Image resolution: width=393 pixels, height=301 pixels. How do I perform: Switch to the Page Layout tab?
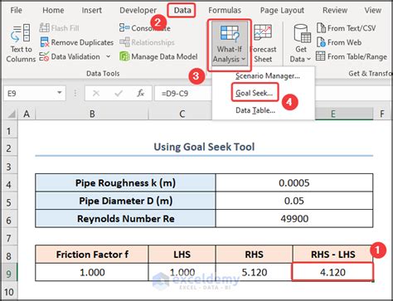point(282,11)
